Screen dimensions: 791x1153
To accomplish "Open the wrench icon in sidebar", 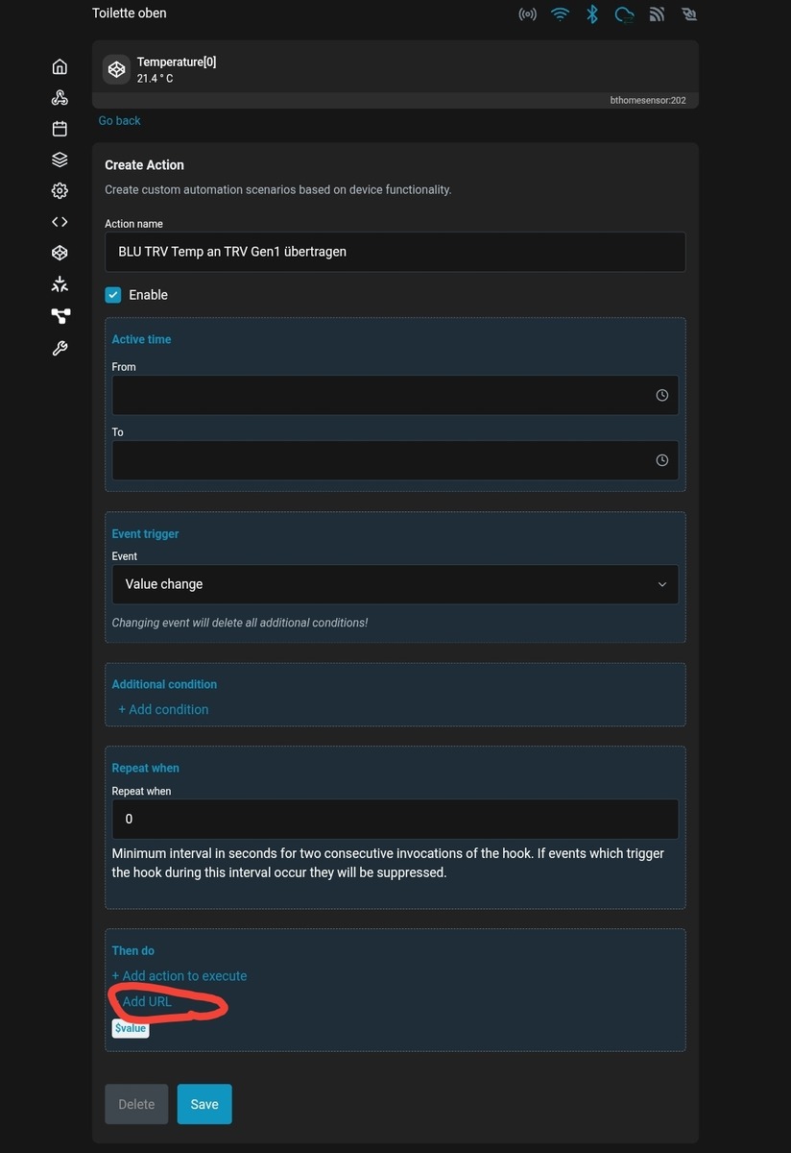I will click(x=60, y=348).
